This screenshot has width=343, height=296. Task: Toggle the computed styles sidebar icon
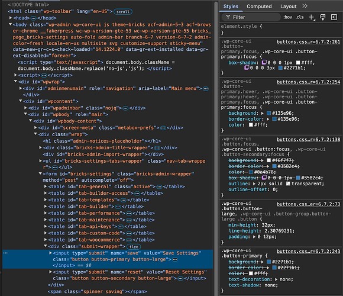pyautogui.click(x=334, y=17)
